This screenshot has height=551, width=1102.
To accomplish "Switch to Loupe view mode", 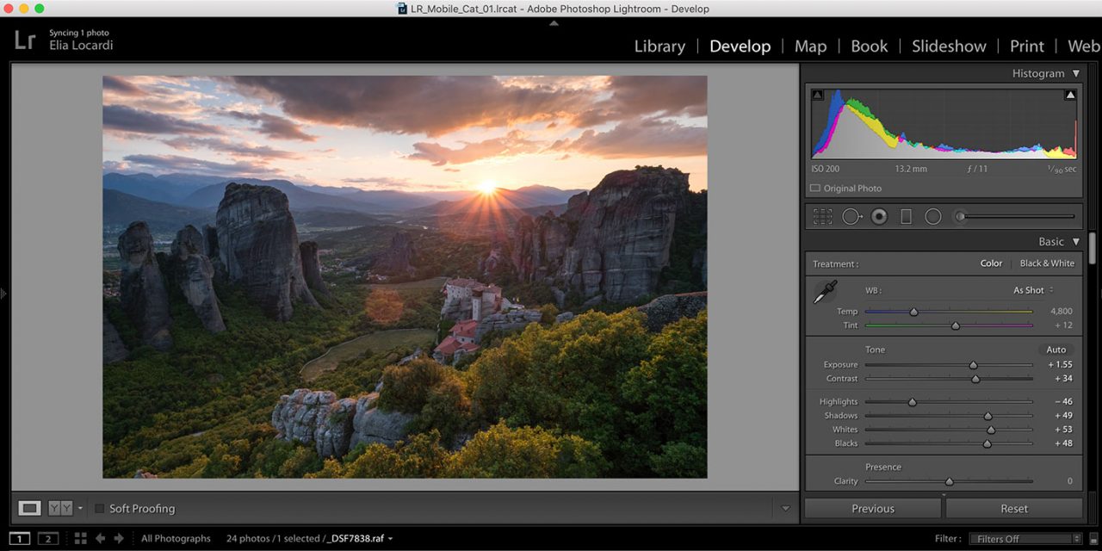I will tap(30, 508).
